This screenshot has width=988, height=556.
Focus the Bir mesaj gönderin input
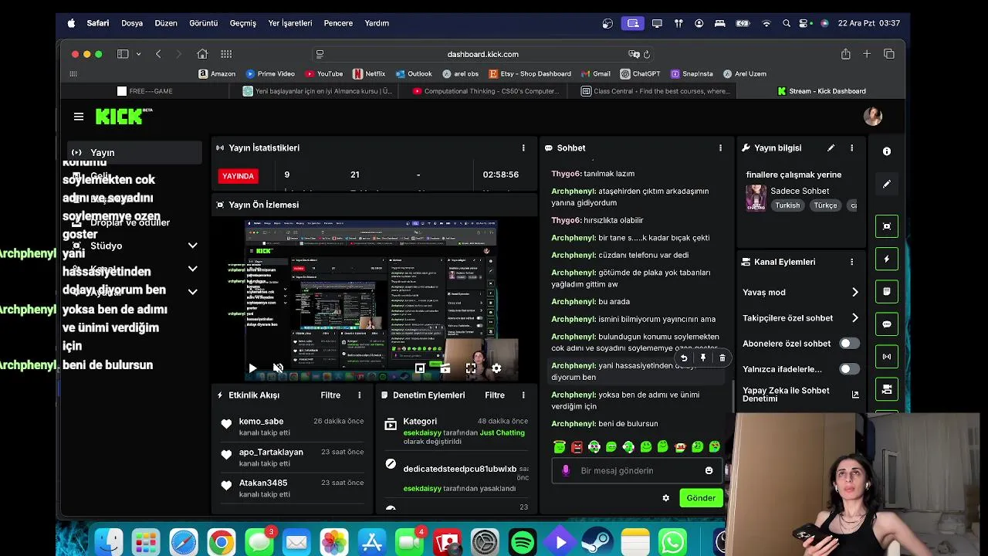637,470
